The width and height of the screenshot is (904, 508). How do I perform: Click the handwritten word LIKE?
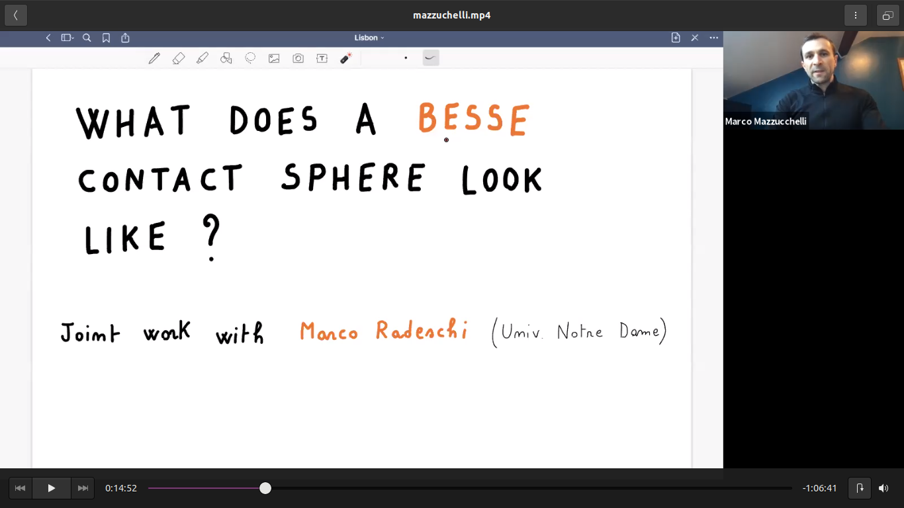125,238
